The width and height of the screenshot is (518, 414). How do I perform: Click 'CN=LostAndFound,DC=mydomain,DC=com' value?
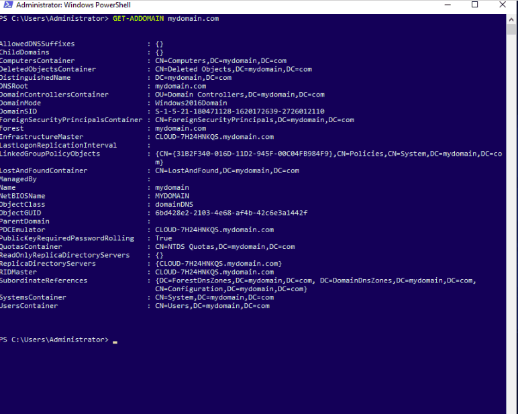coord(227,171)
